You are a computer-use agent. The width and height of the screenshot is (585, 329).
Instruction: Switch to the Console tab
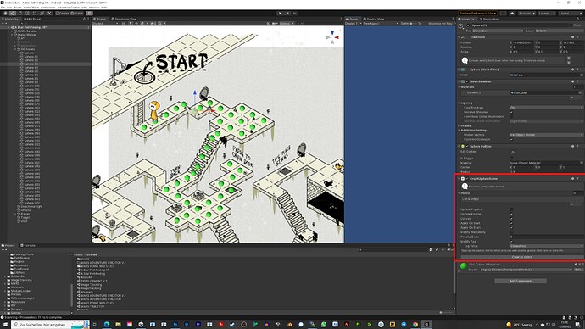click(28, 245)
